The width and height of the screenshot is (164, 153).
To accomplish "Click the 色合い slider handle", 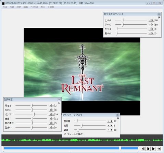I will click(x=32, y=127).
